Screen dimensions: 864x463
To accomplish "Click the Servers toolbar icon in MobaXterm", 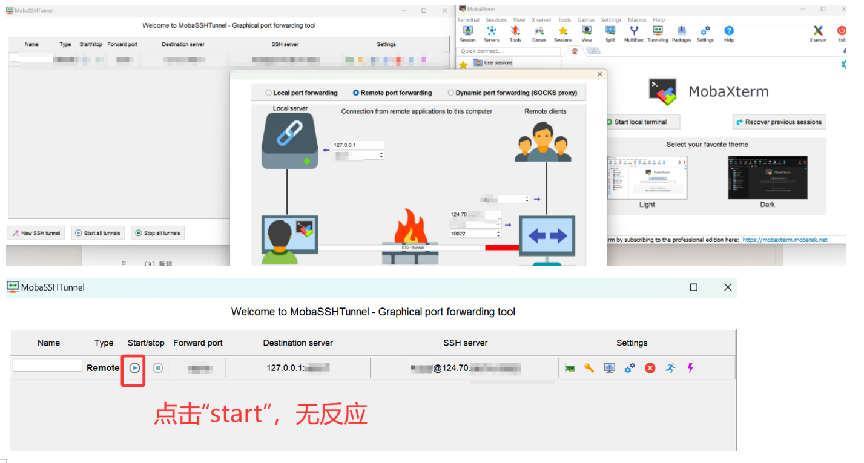I will 492,34.
